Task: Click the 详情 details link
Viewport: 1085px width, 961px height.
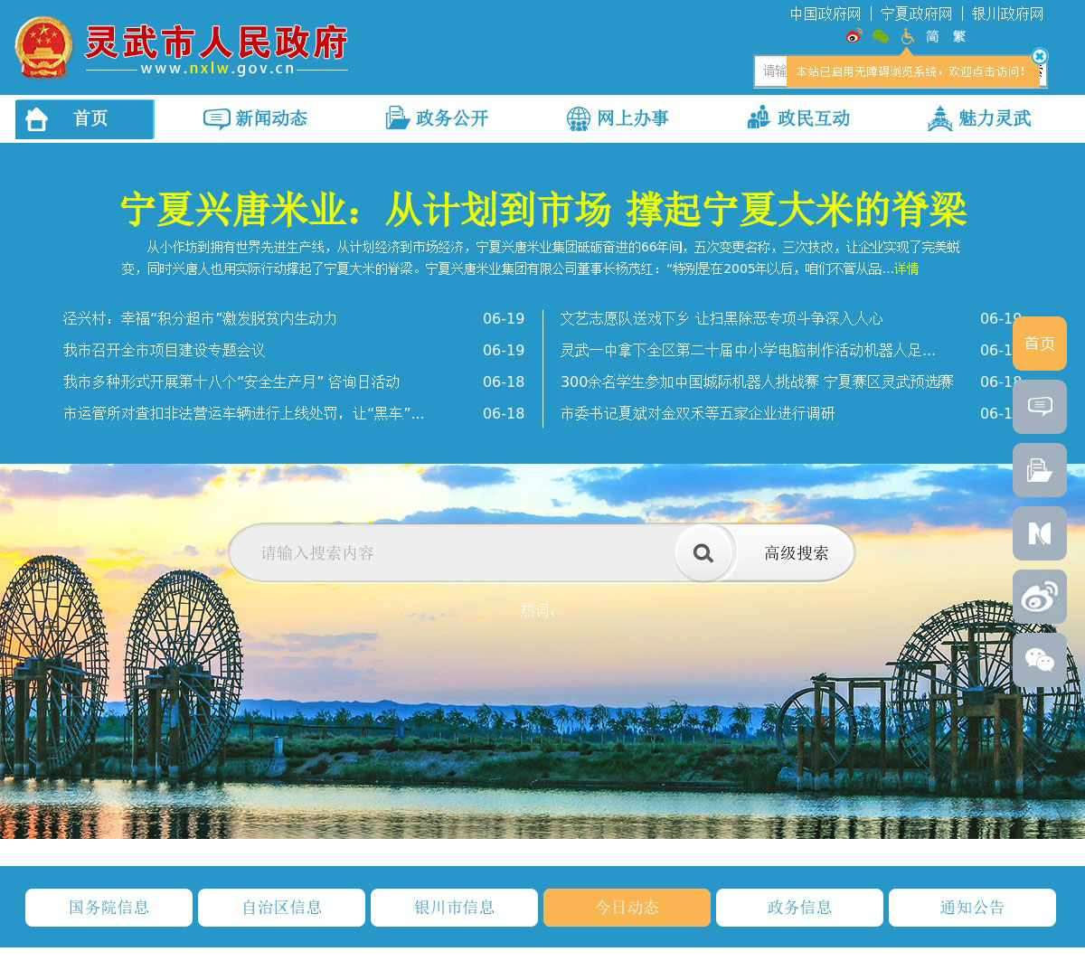Action: click(x=906, y=269)
